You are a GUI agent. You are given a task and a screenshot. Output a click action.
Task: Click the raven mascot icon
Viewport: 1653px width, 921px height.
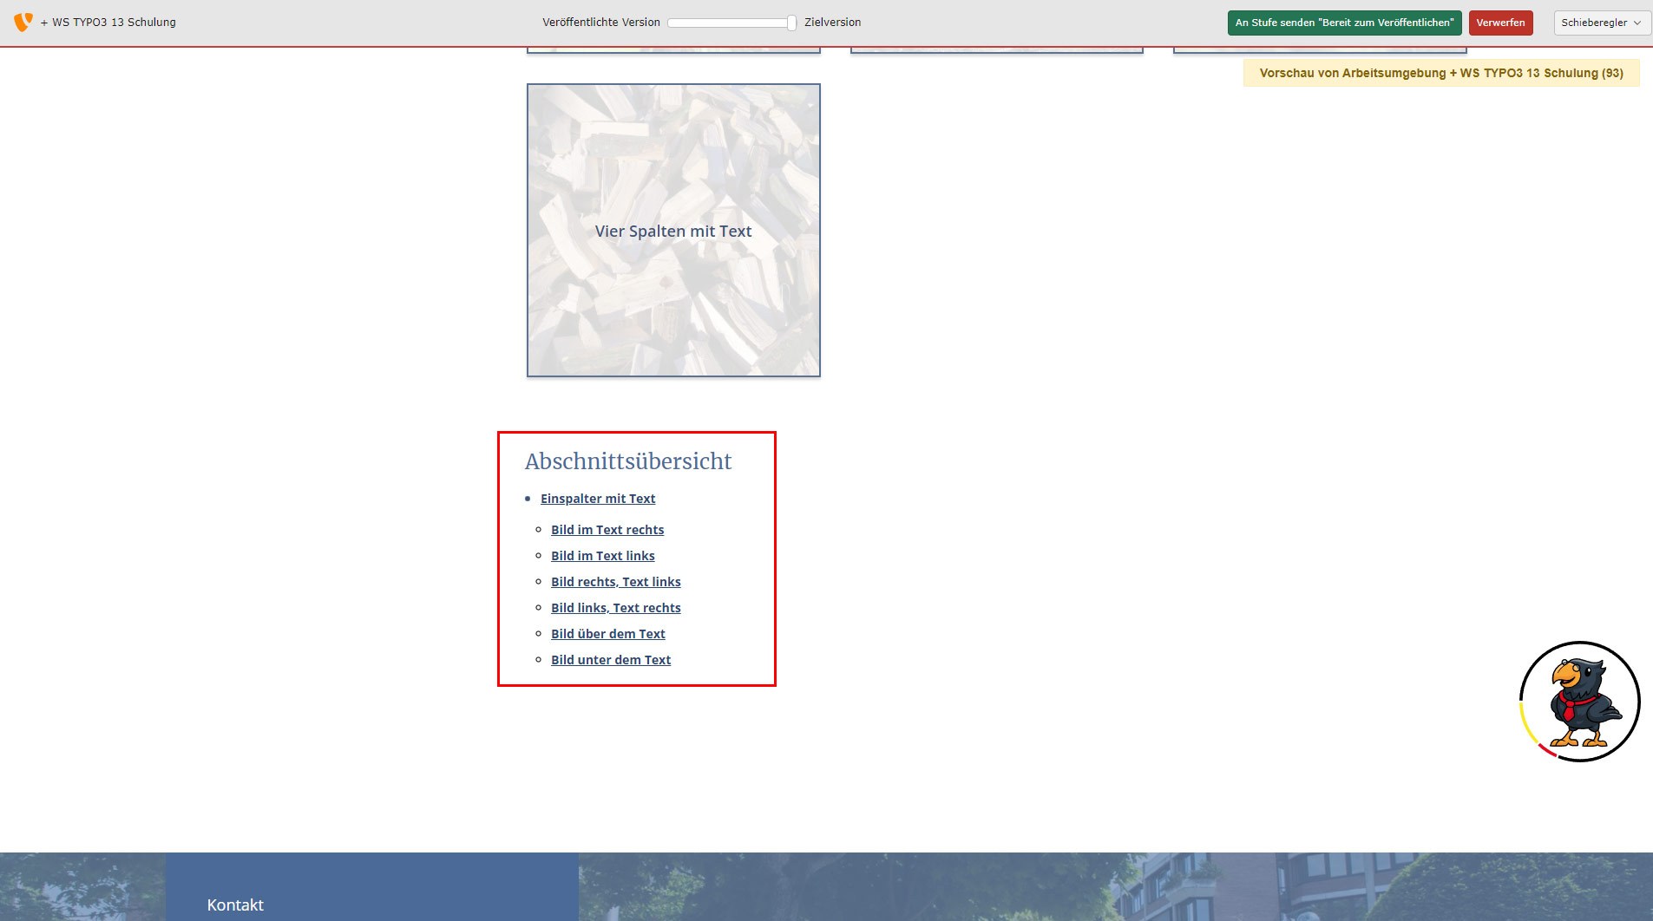click(1579, 702)
